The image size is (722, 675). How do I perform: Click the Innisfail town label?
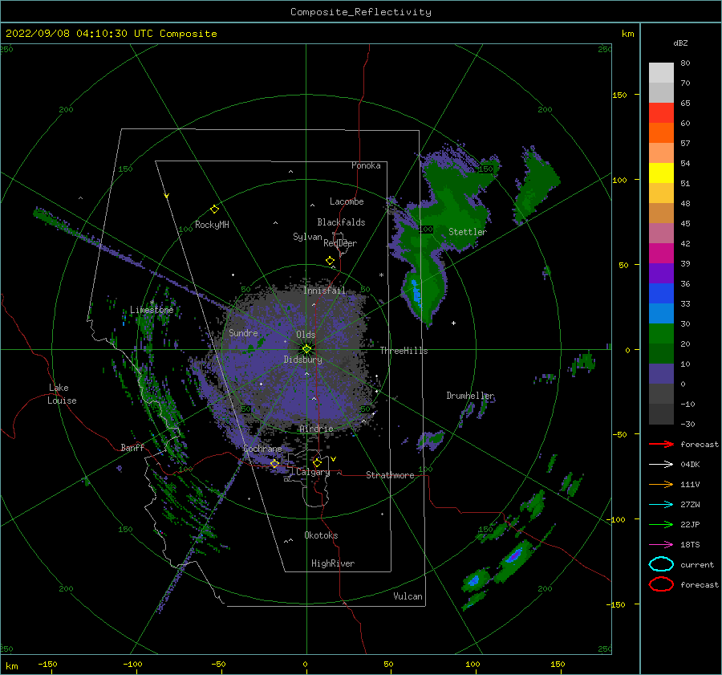[x=324, y=291]
